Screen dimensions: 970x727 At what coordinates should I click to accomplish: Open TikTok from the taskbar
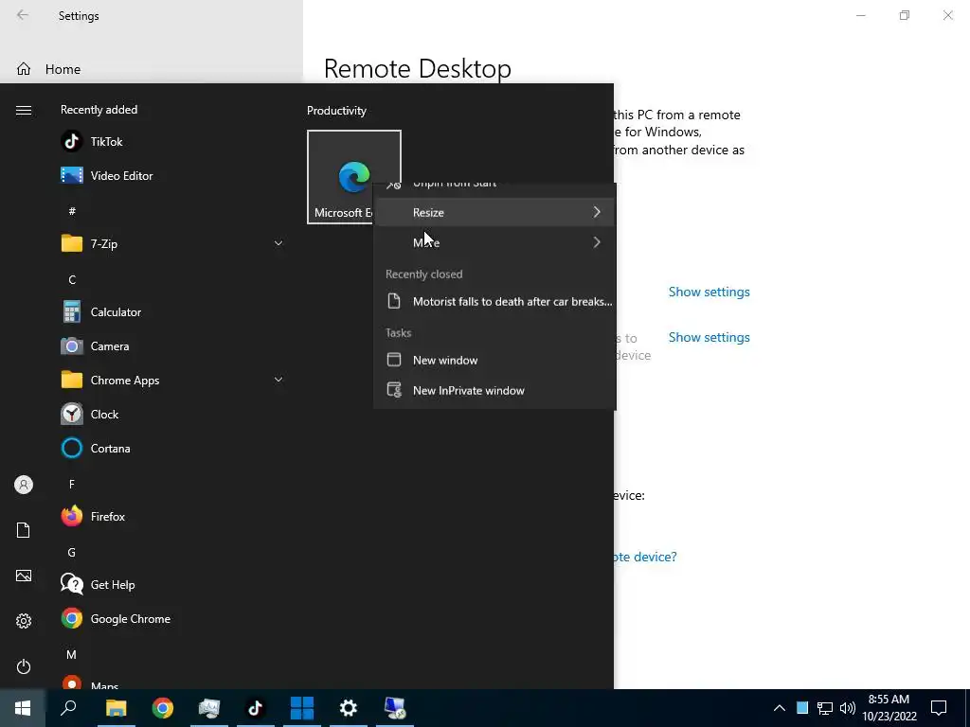[x=256, y=708]
